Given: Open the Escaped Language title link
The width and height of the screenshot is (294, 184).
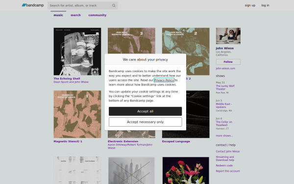Looking at the screenshot, I should tap(176, 141).
